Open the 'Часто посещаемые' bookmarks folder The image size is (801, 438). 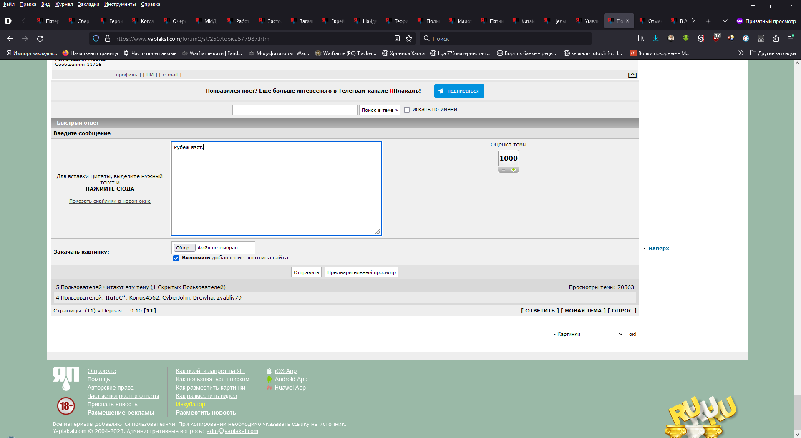pos(150,53)
